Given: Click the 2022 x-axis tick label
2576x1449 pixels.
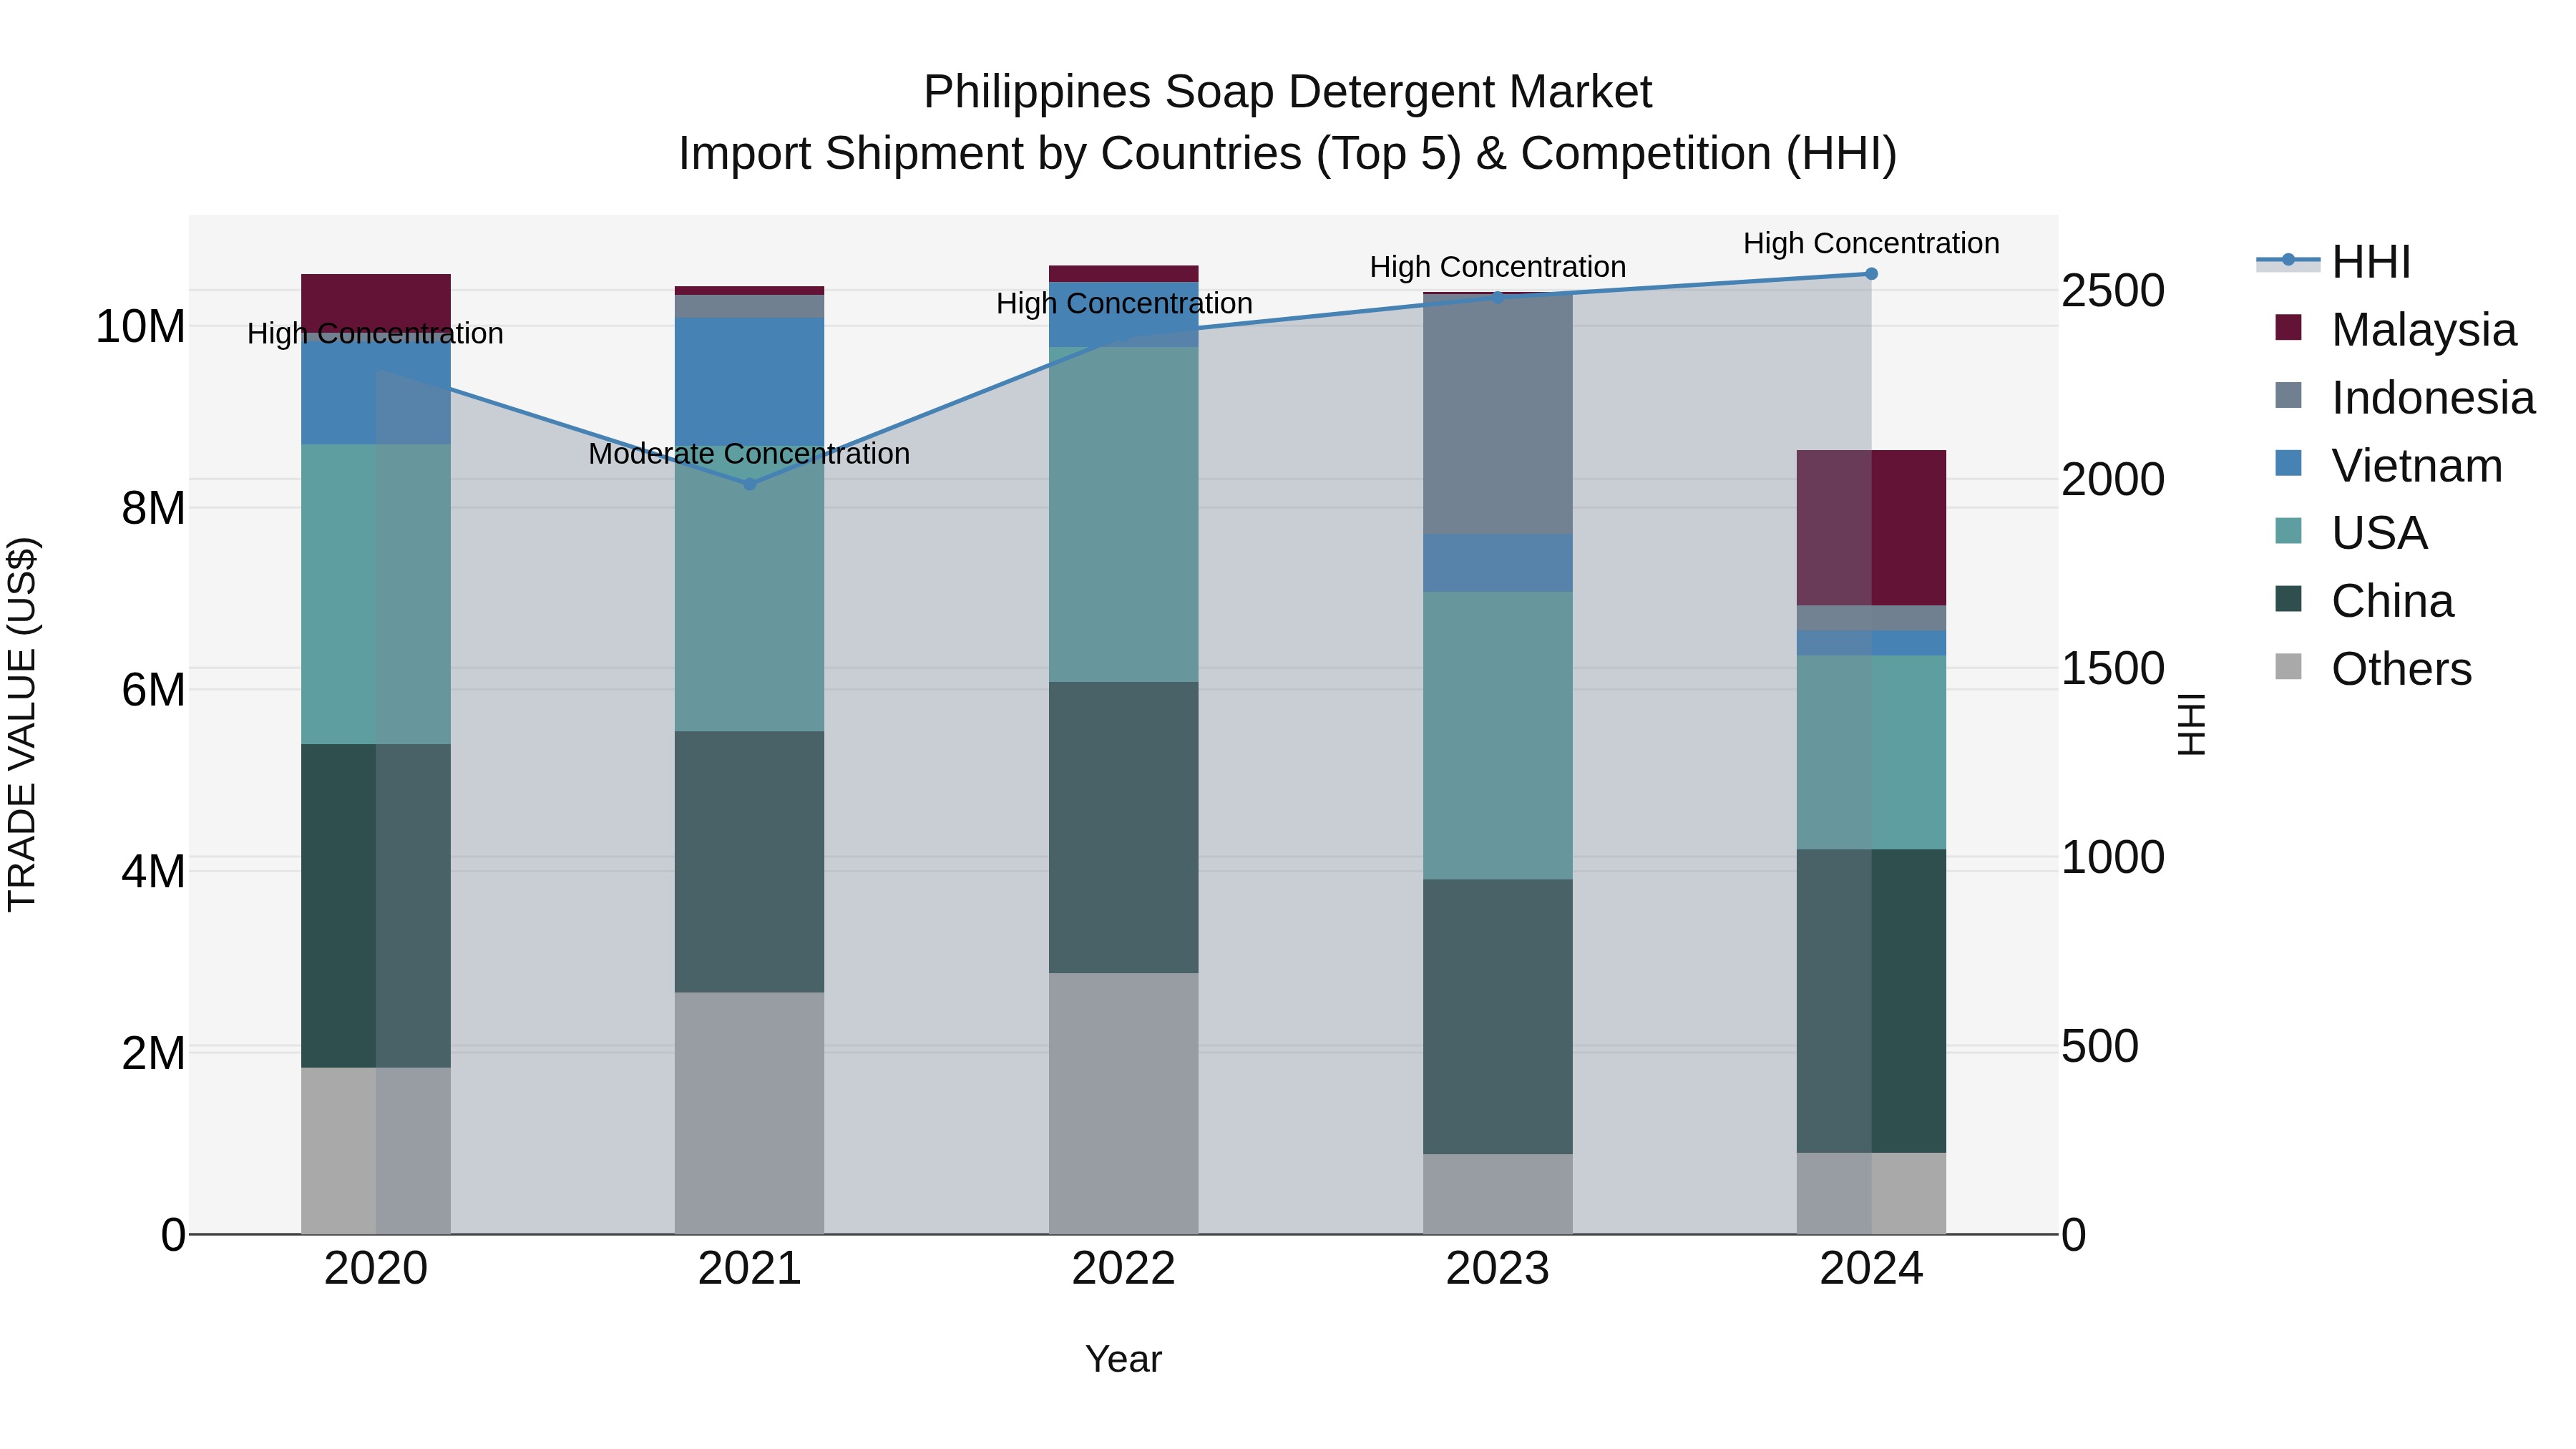Looking at the screenshot, I should [x=1124, y=1269].
